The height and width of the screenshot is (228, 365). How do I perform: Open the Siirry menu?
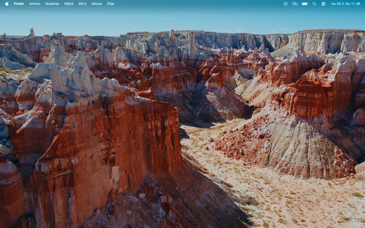click(x=83, y=4)
